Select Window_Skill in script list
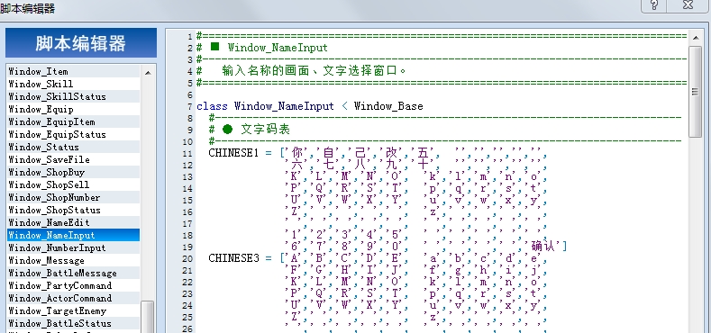 [74, 84]
